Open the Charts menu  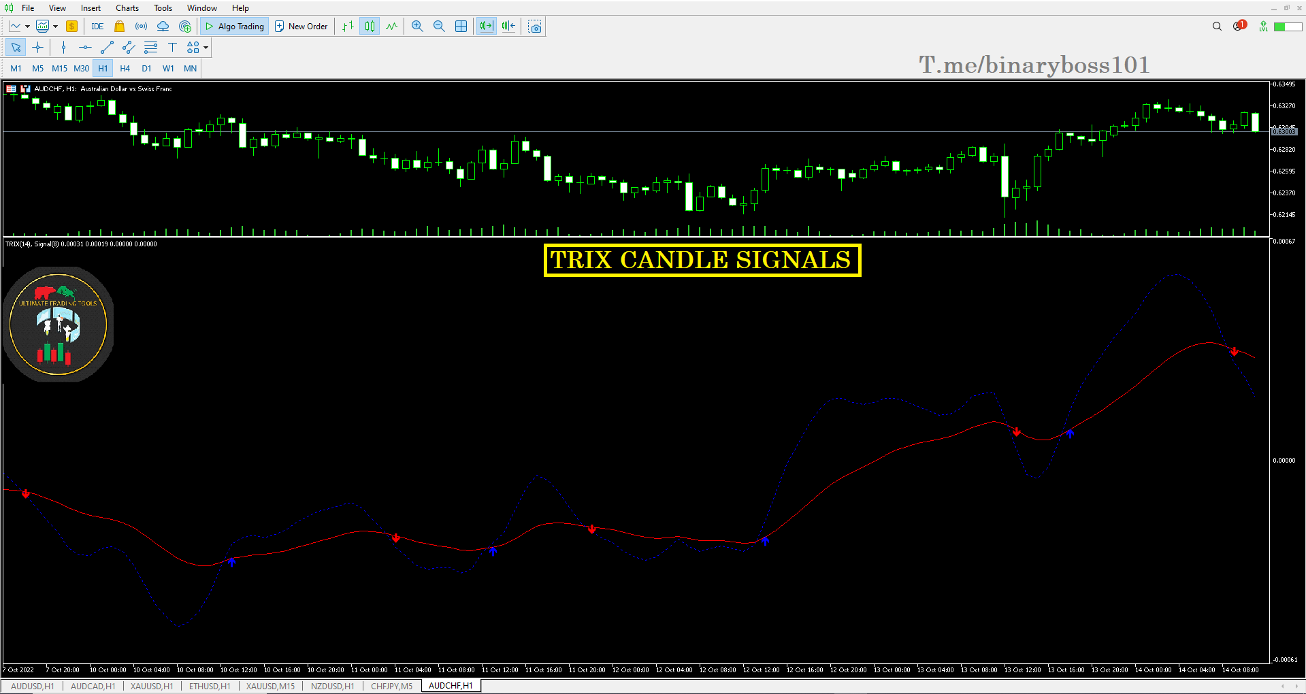127,7
